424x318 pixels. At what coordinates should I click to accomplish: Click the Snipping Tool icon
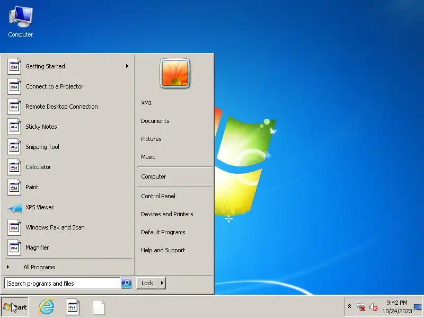coord(14,147)
